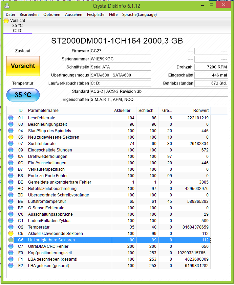Click blue status icon for Verkäuferspezifisch
This screenshot has height=285, width=234.
(11, 169)
